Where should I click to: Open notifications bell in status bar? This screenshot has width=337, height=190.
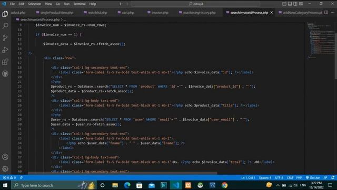333,178
